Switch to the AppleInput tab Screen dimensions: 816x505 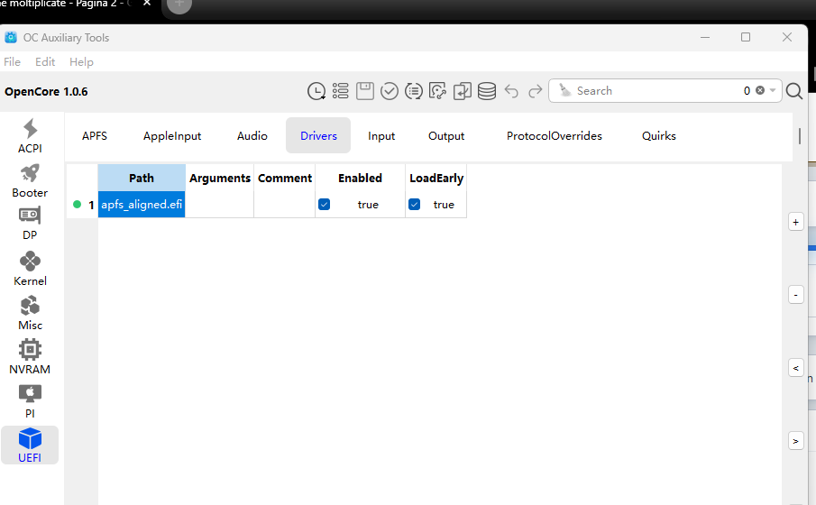(x=172, y=136)
